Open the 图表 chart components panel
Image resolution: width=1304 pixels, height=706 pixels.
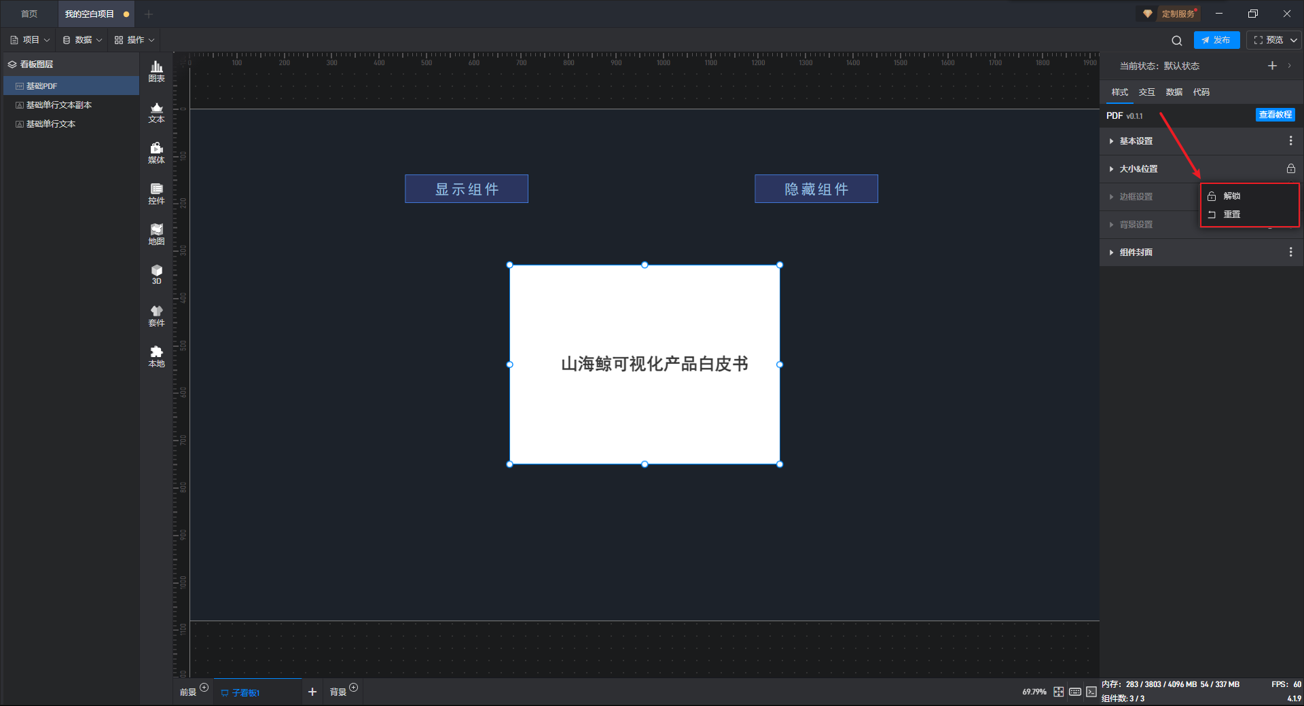156,71
